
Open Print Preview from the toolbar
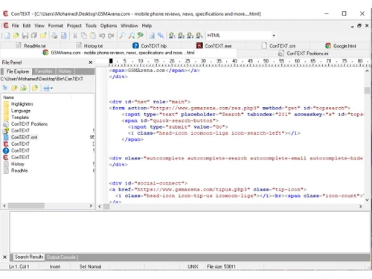[x=64, y=36]
